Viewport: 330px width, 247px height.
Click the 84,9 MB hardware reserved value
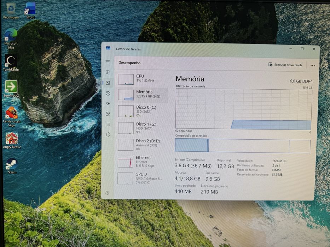point(277,175)
